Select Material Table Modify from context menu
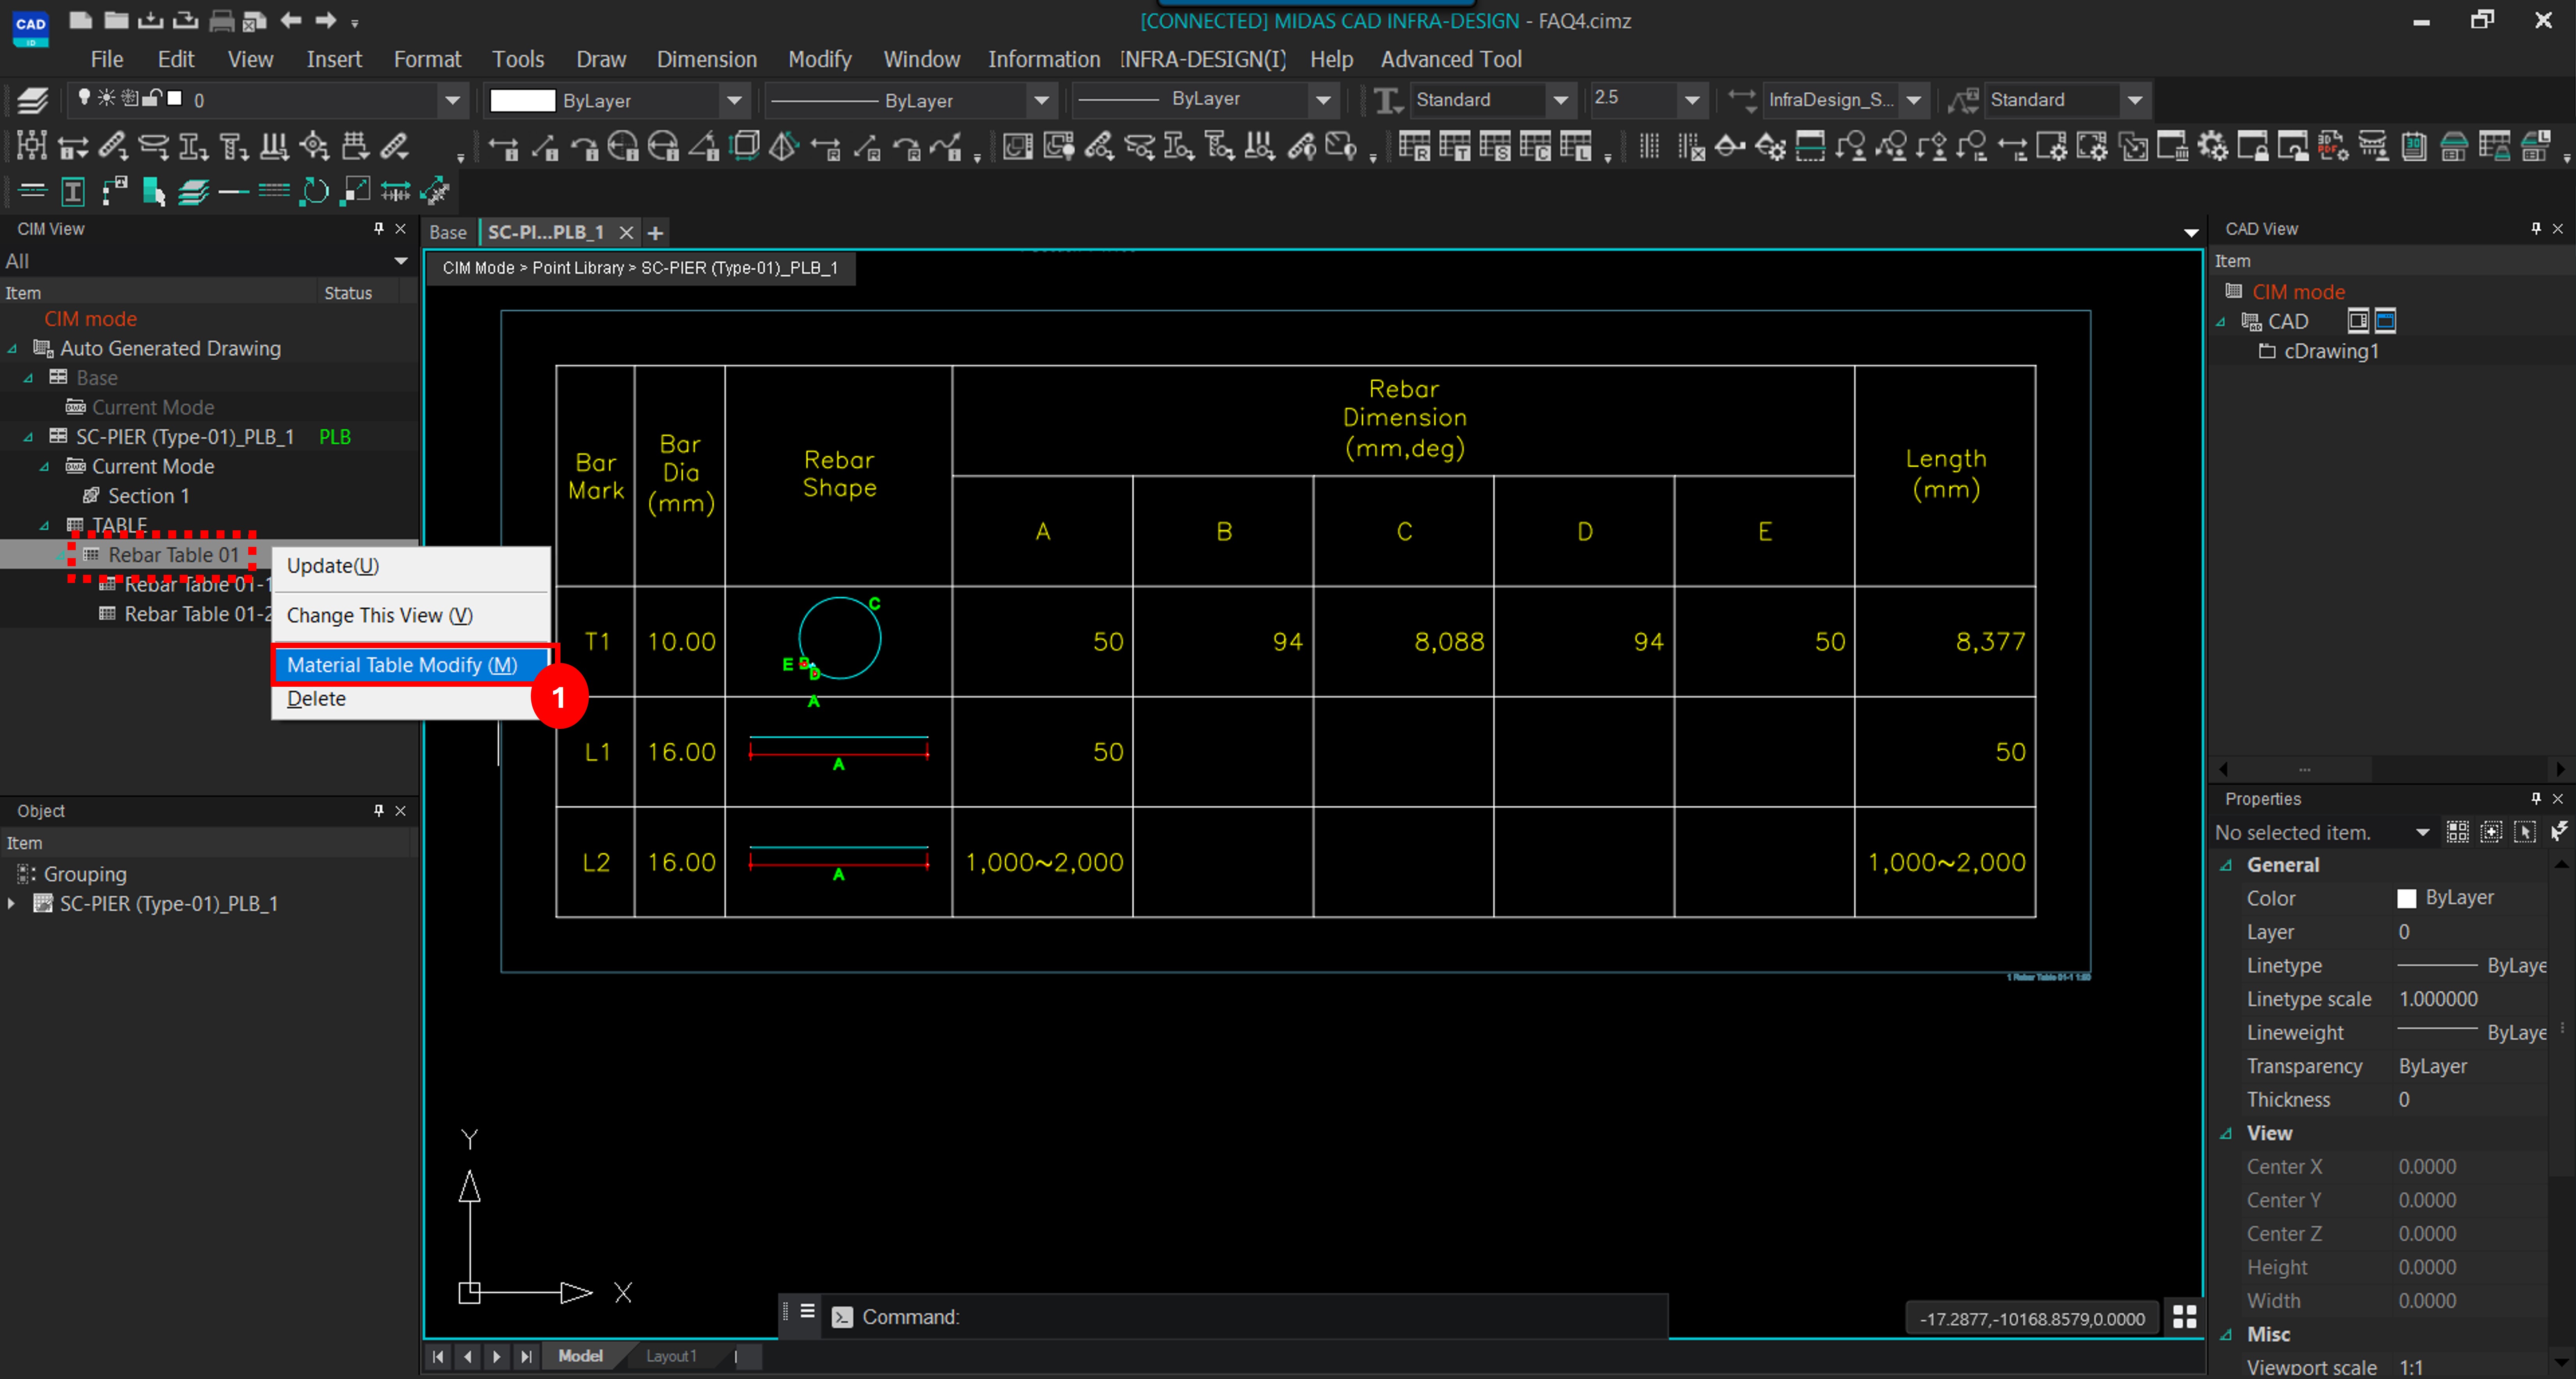The height and width of the screenshot is (1379, 2576). [400, 665]
